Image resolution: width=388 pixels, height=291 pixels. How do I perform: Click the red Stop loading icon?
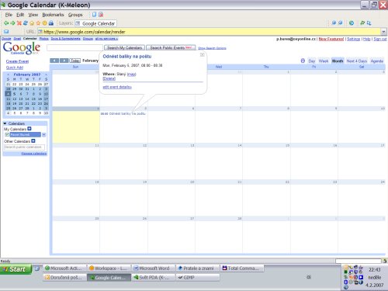(19, 23)
